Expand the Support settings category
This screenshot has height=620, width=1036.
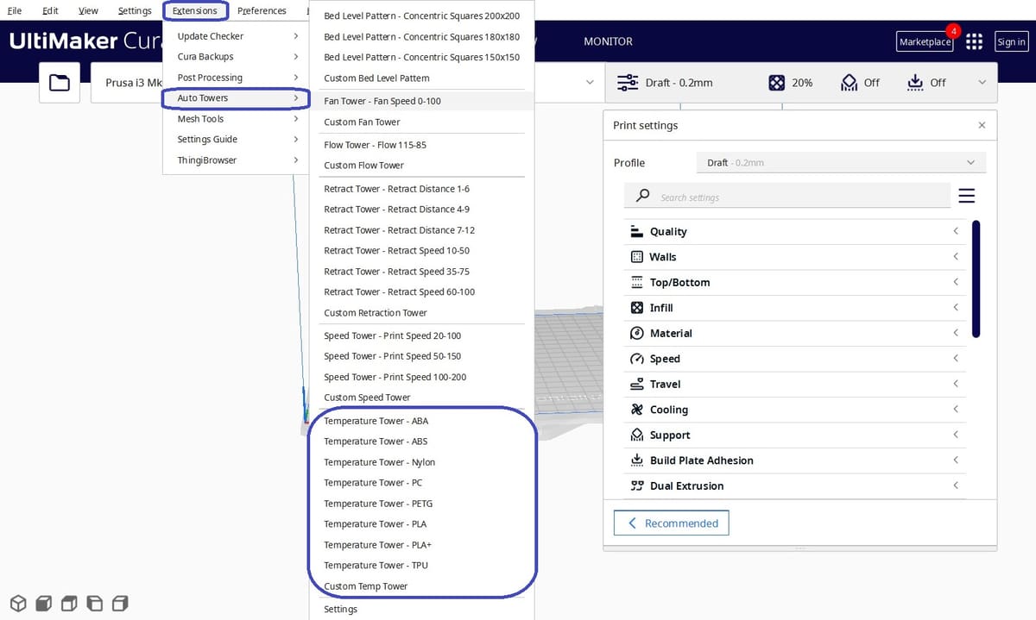794,435
